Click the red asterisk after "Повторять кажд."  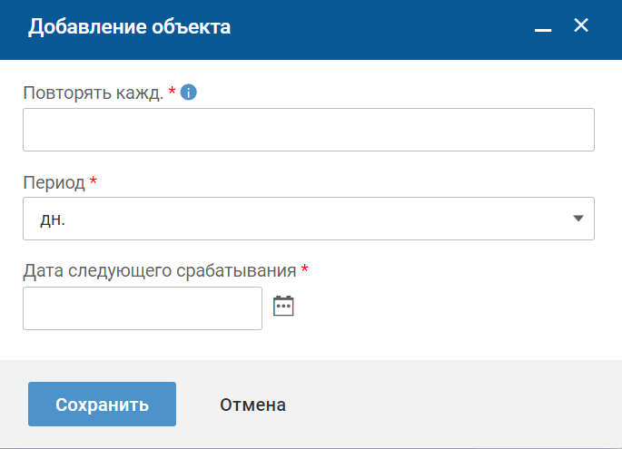(172, 92)
